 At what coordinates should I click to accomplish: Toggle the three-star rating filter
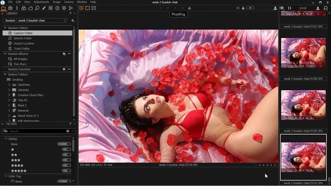[66, 160]
